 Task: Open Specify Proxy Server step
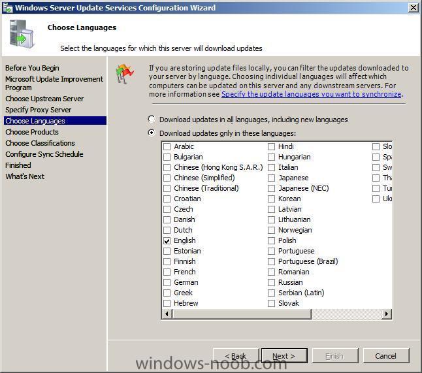[39, 110]
